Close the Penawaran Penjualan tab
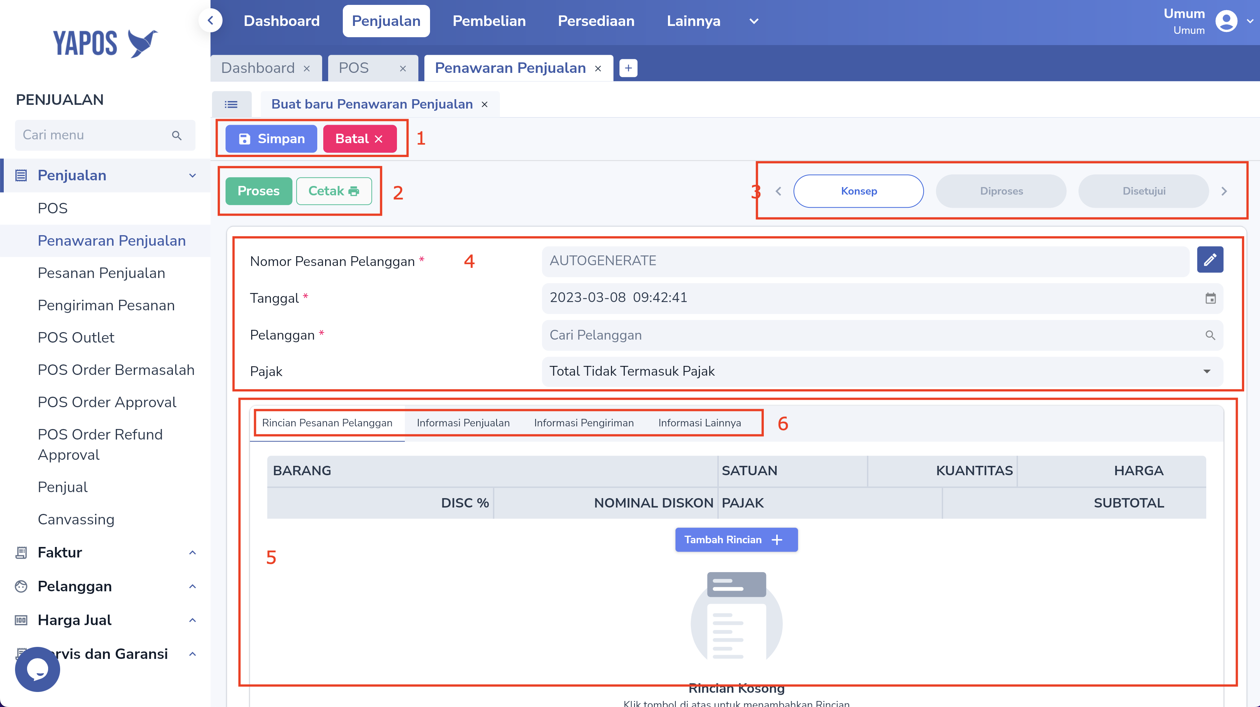1260x707 pixels. pos(598,68)
